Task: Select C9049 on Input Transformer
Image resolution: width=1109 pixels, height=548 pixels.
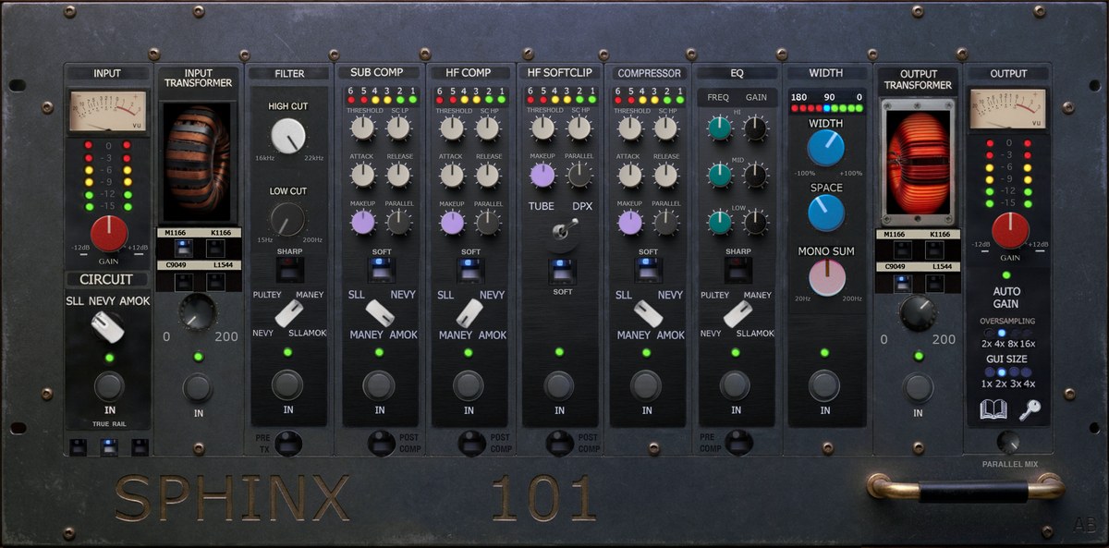Action: point(182,281)
